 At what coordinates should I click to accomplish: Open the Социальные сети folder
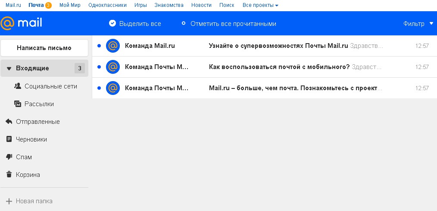point(51,86)
